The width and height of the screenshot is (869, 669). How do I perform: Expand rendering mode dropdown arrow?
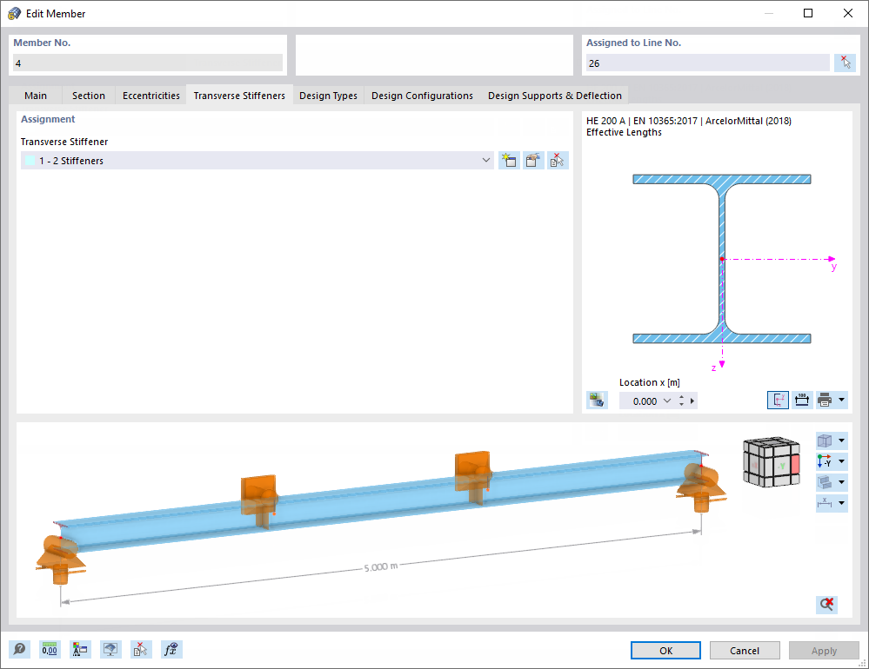841,482
